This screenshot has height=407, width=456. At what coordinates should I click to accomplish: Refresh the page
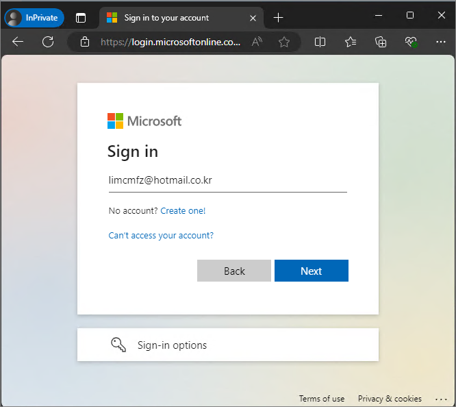pyautogui.click(x=48, y=42)
